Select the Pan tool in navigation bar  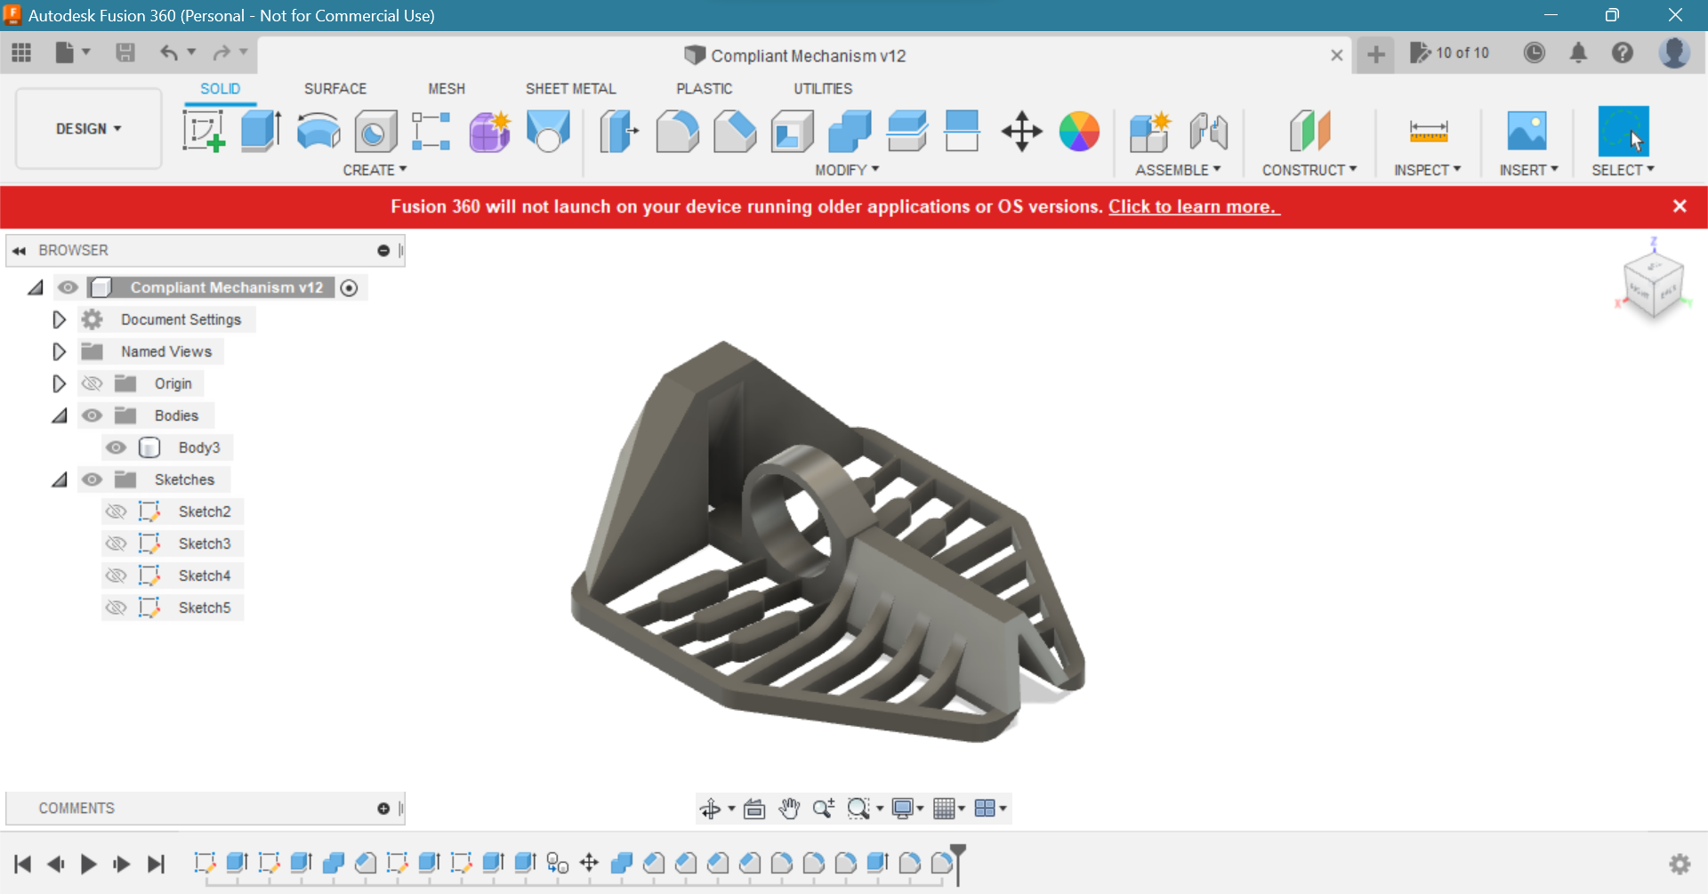pos(789,809)
